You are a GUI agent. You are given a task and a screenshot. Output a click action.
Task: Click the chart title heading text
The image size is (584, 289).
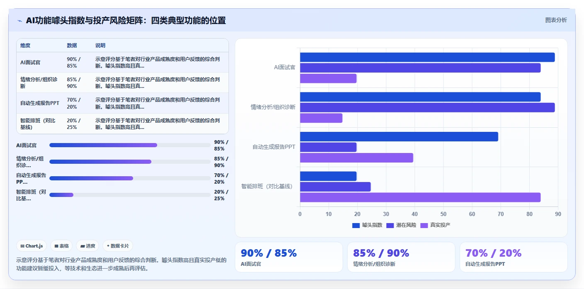(126, 20)
